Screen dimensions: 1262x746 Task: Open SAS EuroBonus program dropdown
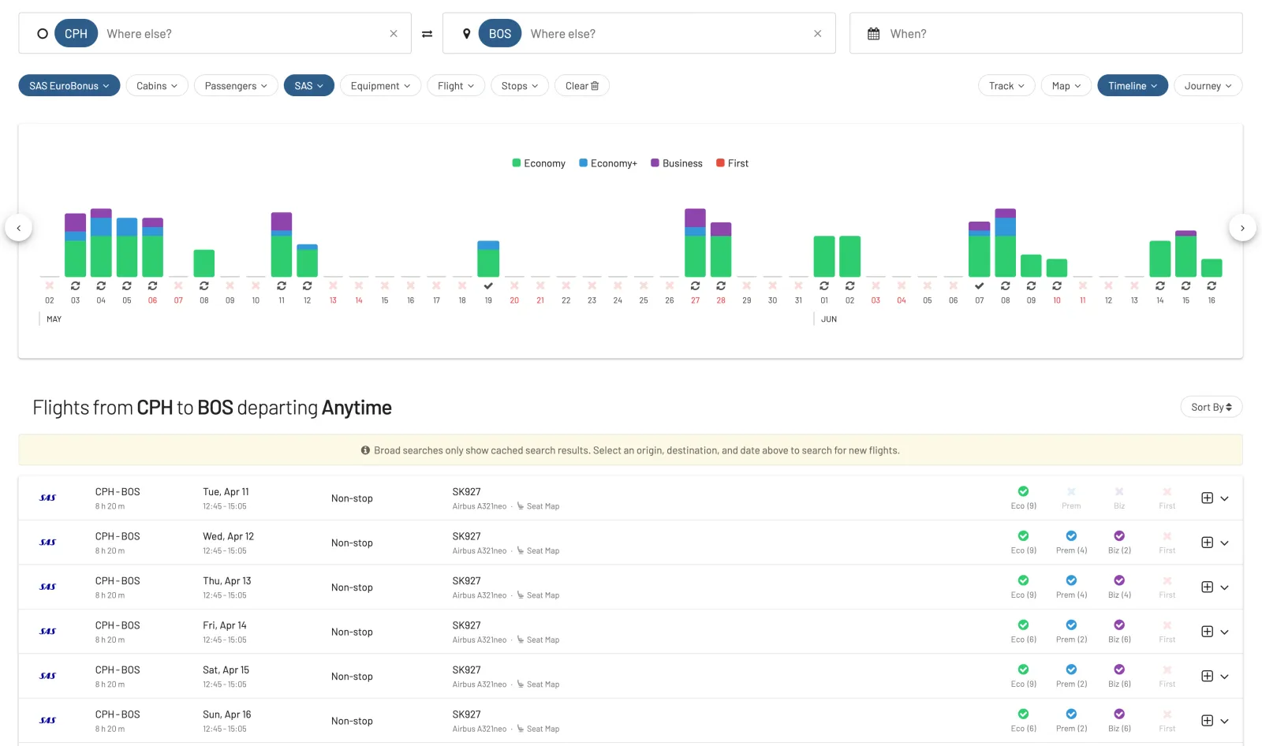tap(69, 86)
